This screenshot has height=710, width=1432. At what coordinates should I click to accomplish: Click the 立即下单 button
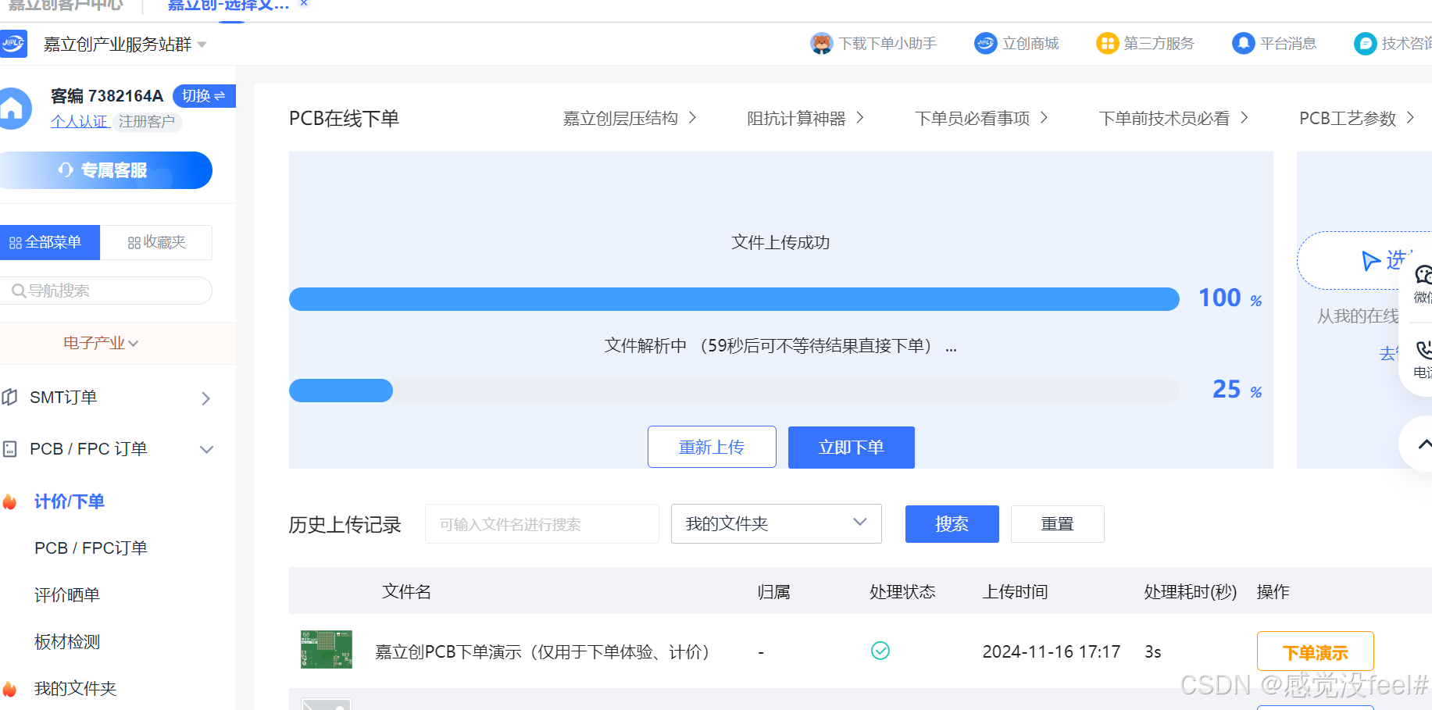pos(852,448)
